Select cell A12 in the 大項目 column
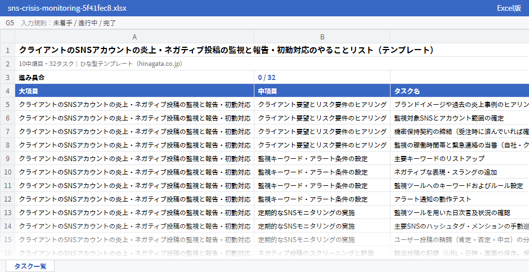 135,199
